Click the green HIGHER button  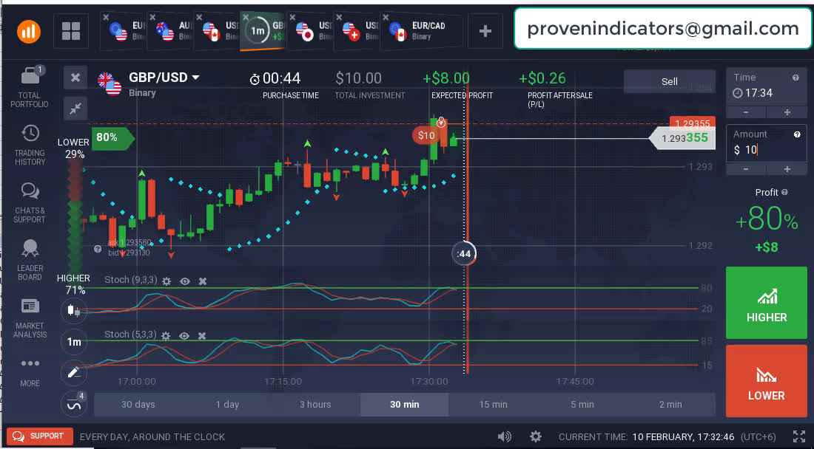(766, 303)
